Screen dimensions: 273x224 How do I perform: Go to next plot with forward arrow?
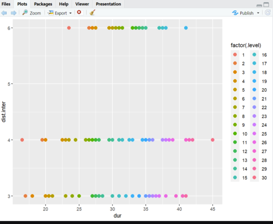tap(14, 13)
